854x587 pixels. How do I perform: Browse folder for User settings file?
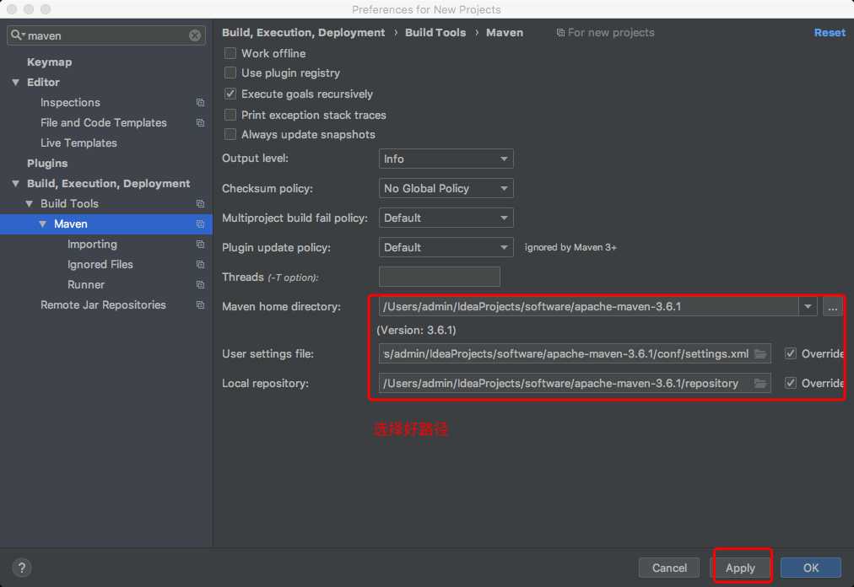pyautogui.click(x=761, y=354)
